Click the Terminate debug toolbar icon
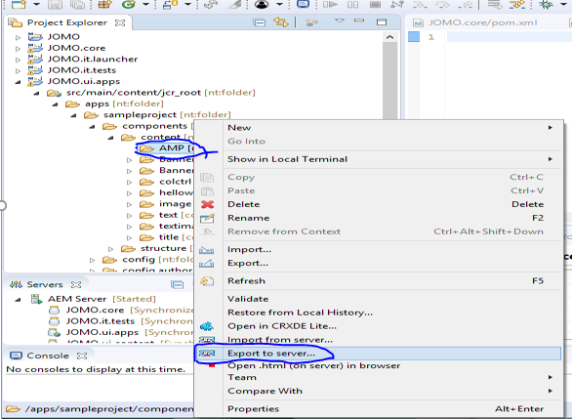Screen dimensions: 572x419 coord(375,4)
